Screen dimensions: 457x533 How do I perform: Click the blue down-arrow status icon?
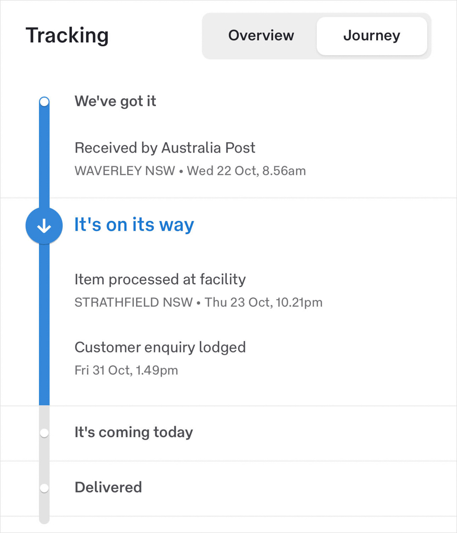[44, 226]
